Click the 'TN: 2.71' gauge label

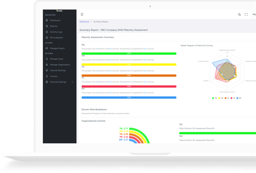(x=124, y=129)
